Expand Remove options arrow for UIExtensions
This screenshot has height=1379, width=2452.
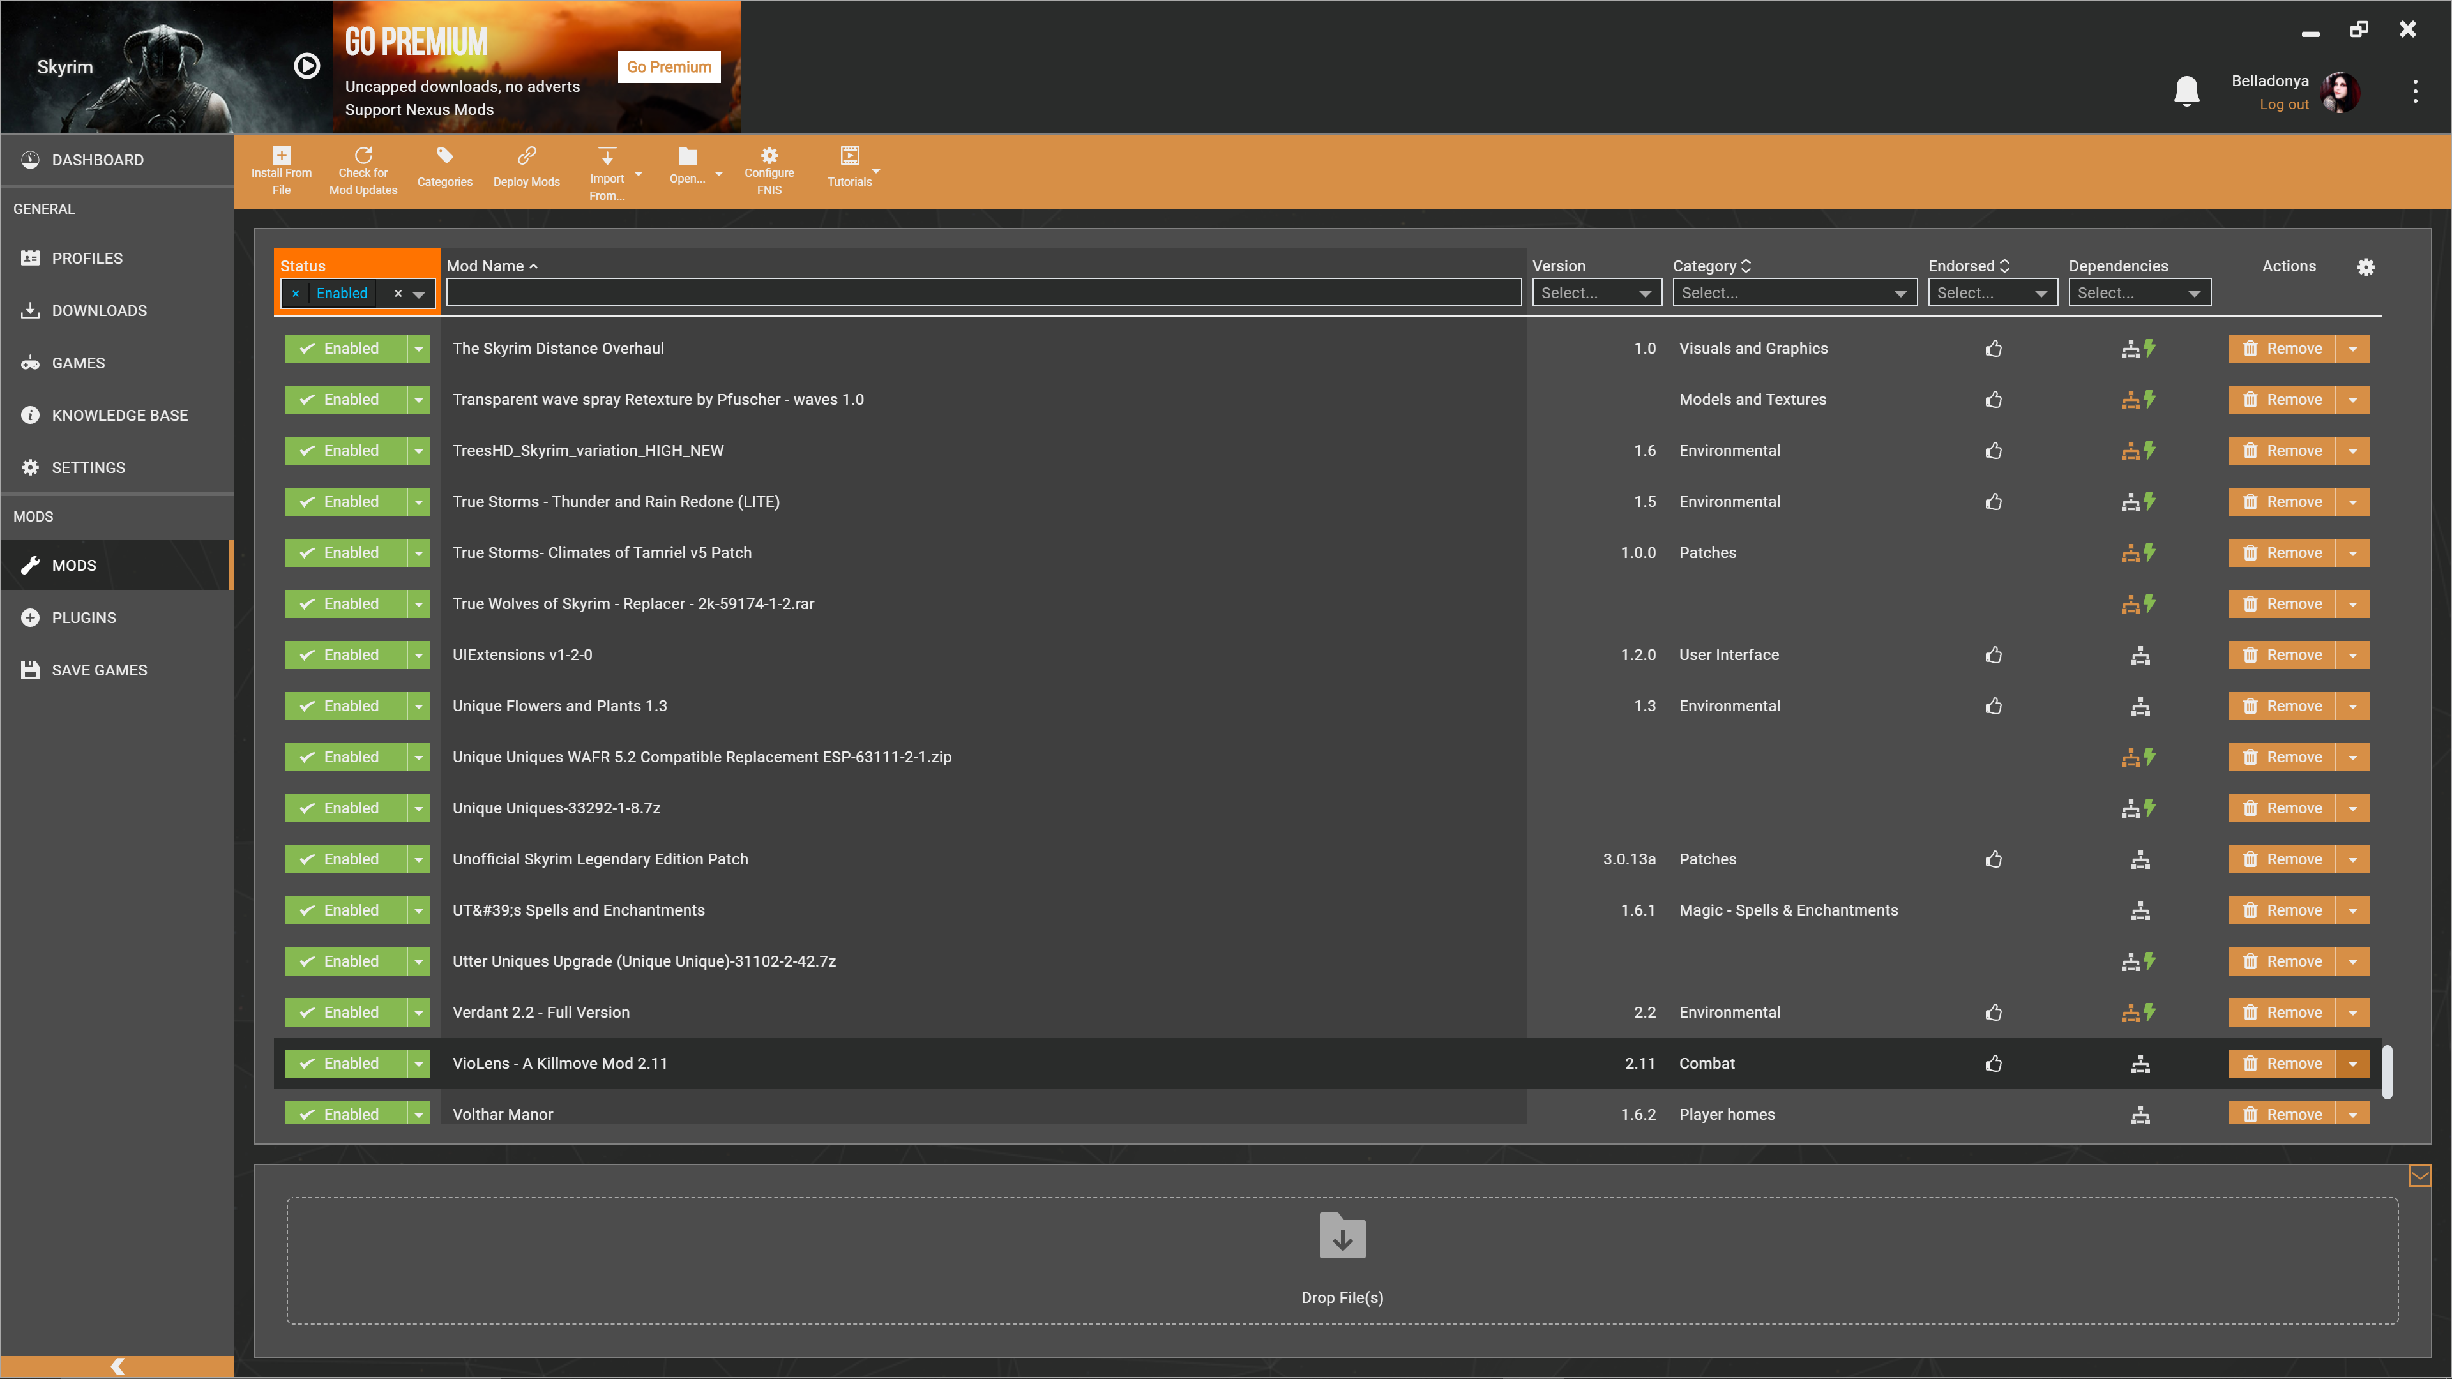pyautogui.click(x=2353, y=655)
